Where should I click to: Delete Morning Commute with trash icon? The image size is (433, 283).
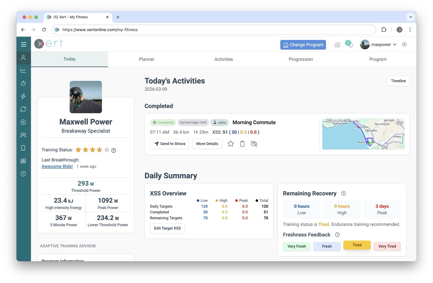pyautogui.click(x=242, y=144)
